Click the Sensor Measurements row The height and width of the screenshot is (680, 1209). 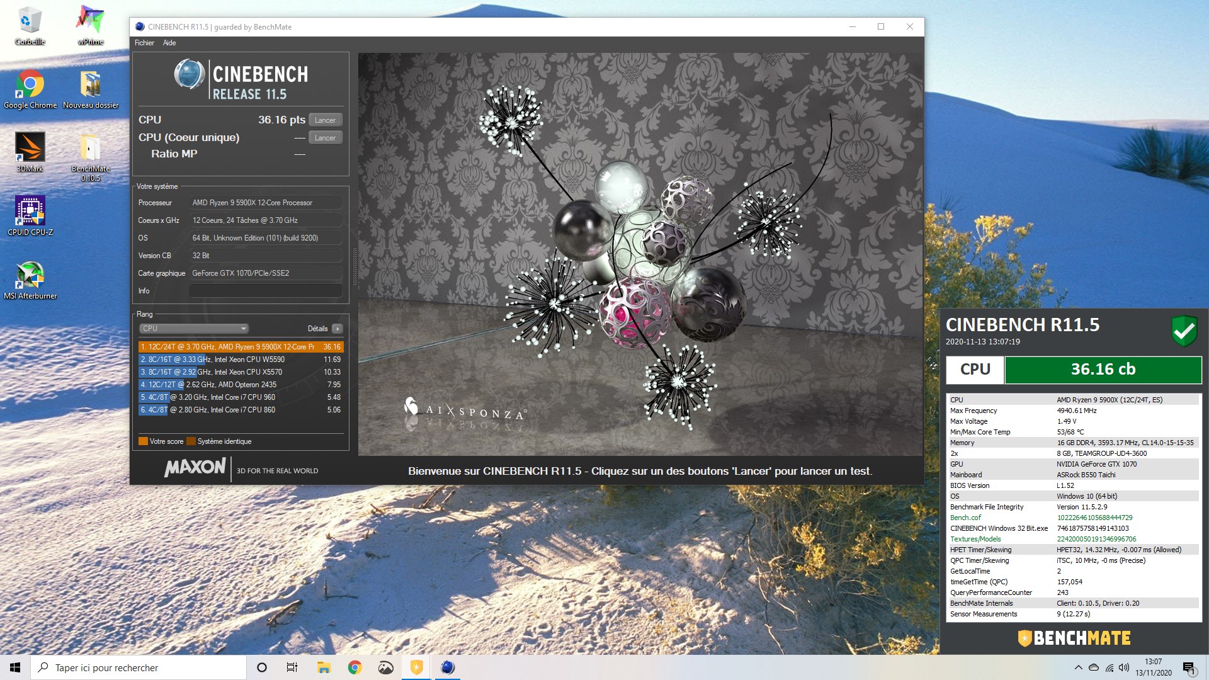[1074, 614]
